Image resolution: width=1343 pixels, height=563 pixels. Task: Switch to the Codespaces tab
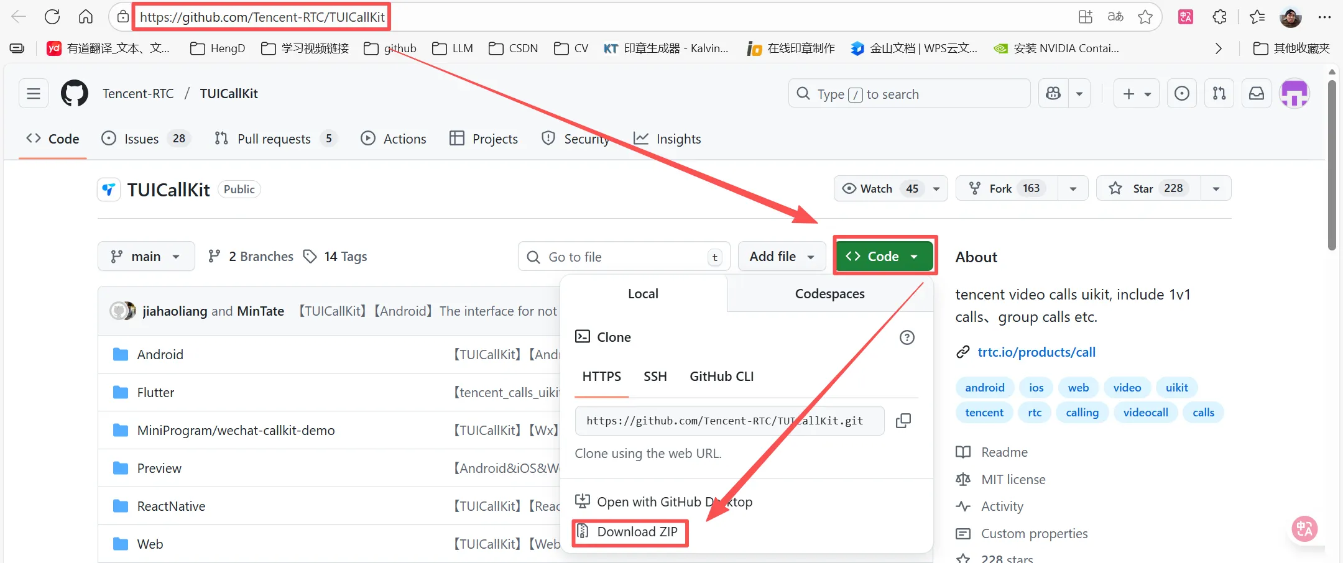[830, 294]
